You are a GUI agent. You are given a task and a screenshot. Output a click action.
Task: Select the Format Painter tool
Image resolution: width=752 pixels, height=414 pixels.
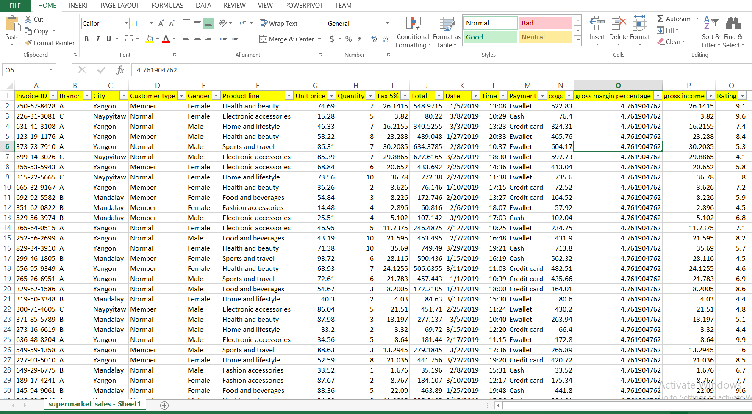coord(50,43)
